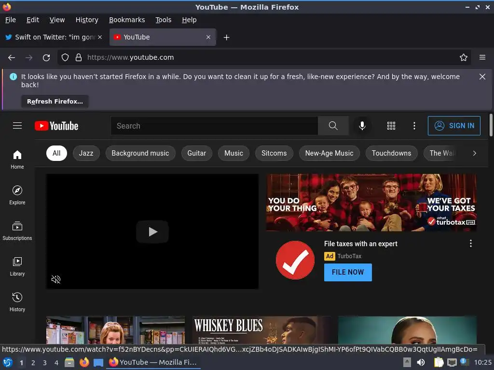Open YouTube settings three-dot menu
Screen dimensions: 494x370
pyautogui.click(x=414, y=126)
